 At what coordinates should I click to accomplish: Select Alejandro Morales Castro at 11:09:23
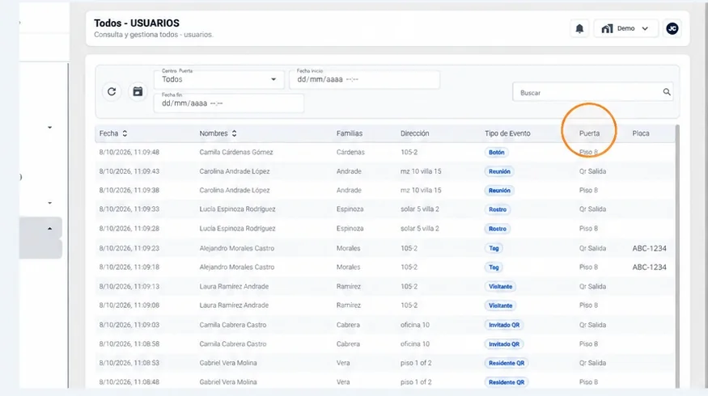236,248
